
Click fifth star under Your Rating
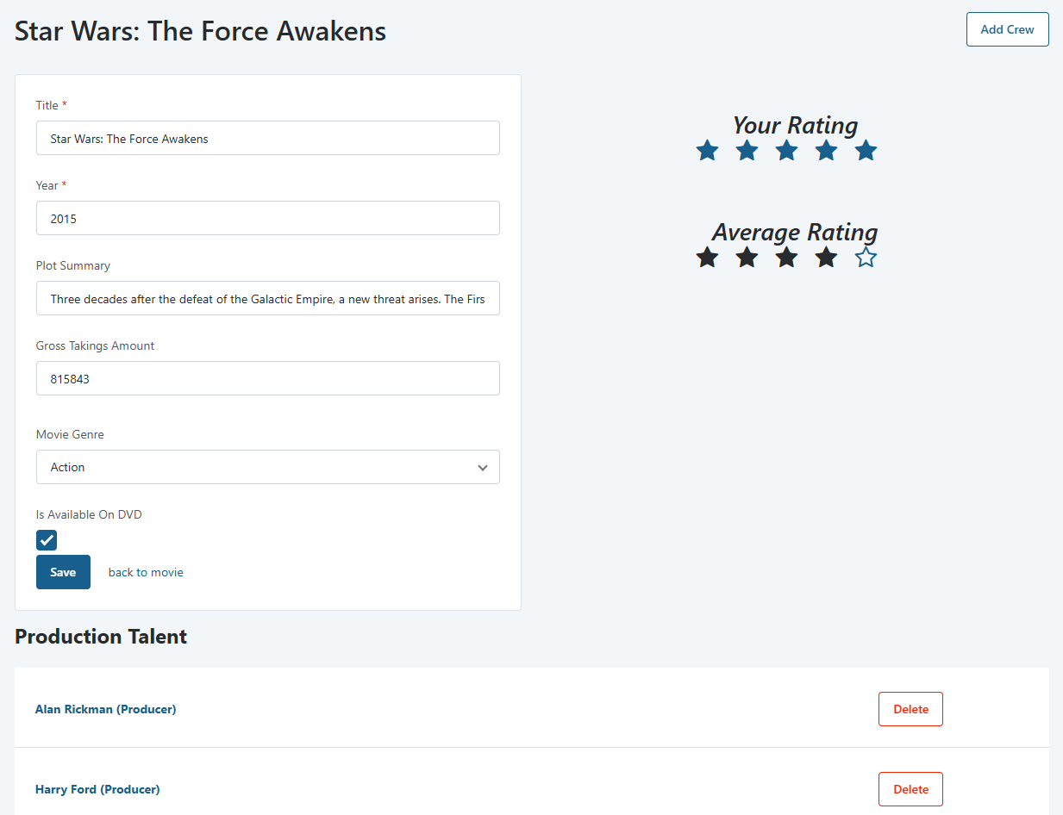[x=866, y=152]
